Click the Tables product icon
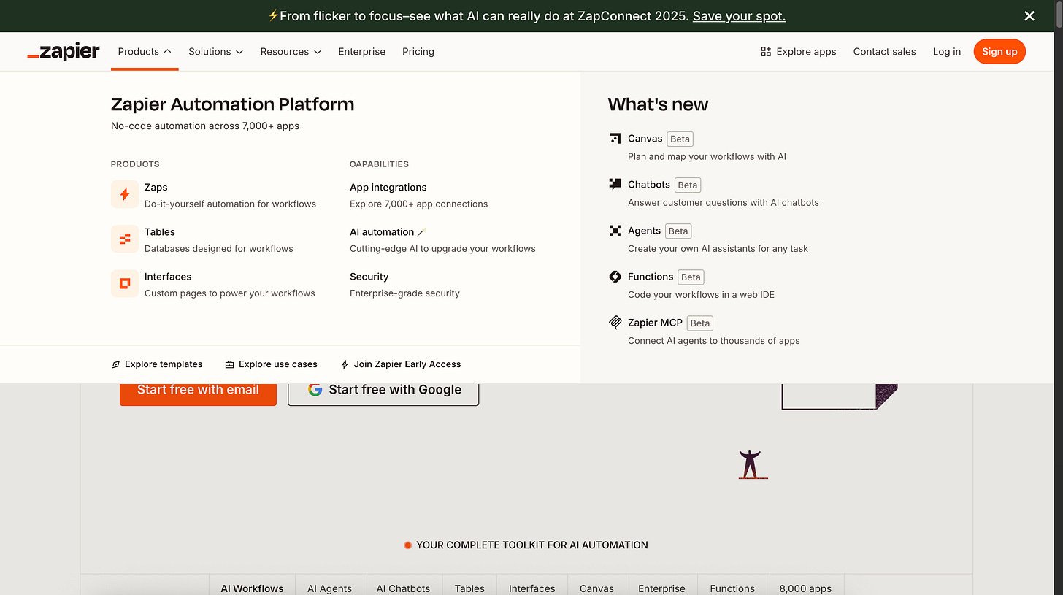The image size is (1063, 595). pyautogui.click(x=125, y=239)
